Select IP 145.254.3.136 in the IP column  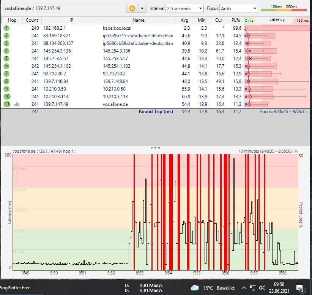click(x=57, y=51)
